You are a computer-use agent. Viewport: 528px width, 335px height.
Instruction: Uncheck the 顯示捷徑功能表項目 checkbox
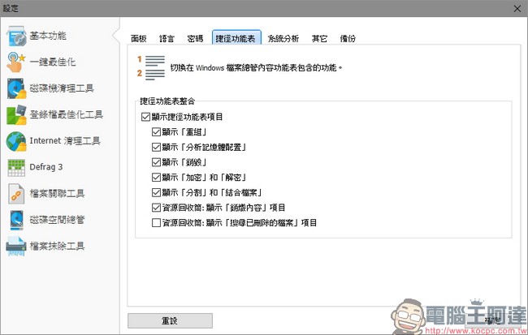tap(145, 118)
